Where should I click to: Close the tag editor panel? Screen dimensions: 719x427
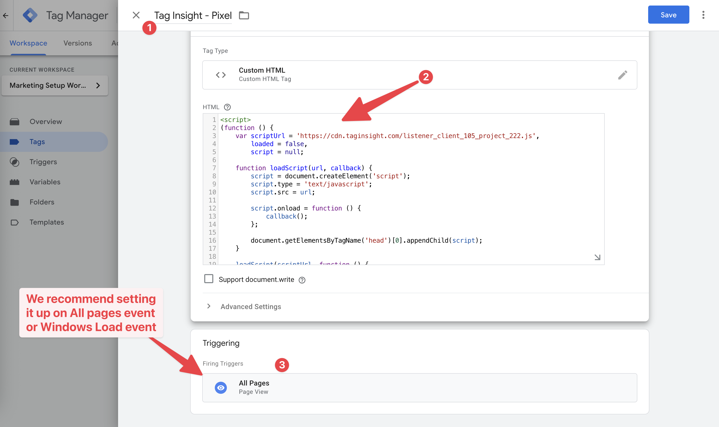[x=136, y=15]
